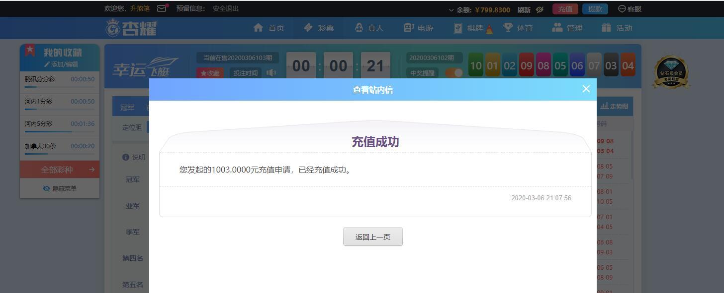The image size is (724, 293).
Task: Click the results list scrollbar
Action: coord(632,155)
